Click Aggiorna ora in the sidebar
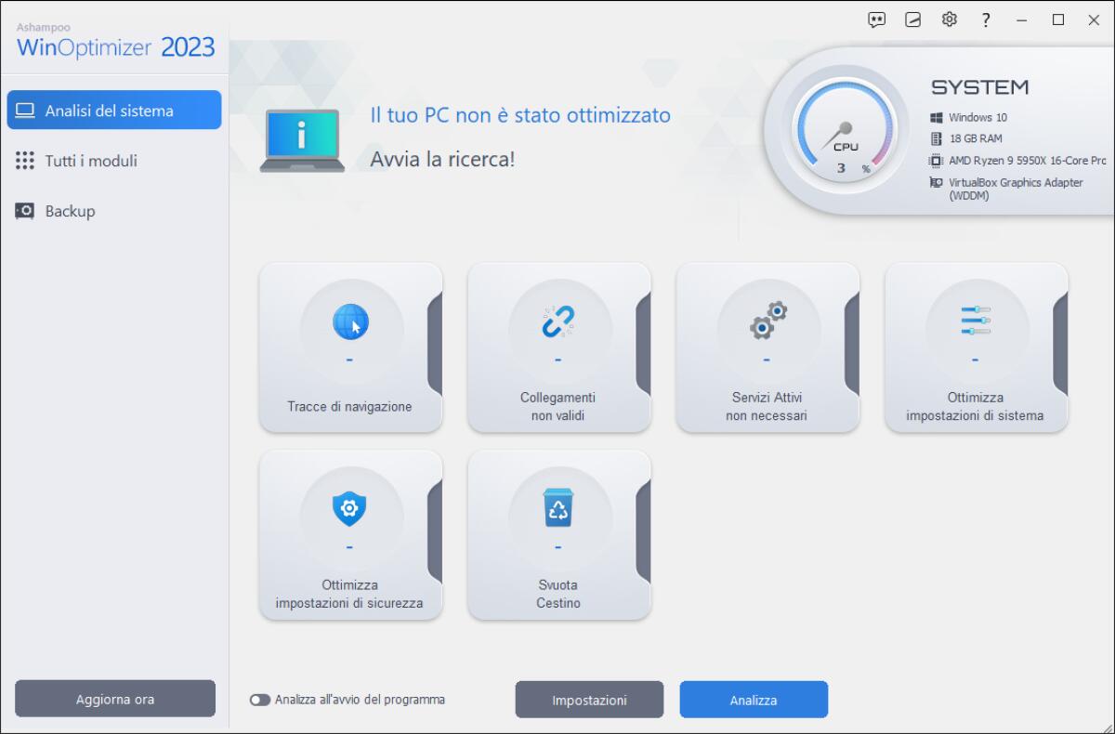The height and width of the screenshot is (734, 1115). (x=114, y=698)
